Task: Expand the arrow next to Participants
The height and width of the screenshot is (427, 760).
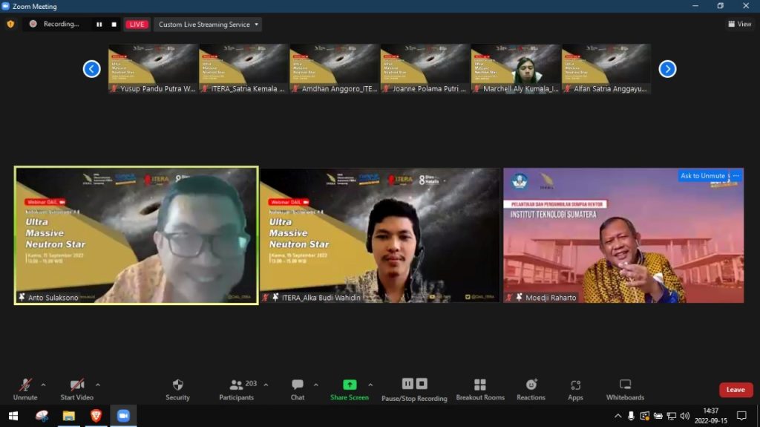Action: [266, 385]
